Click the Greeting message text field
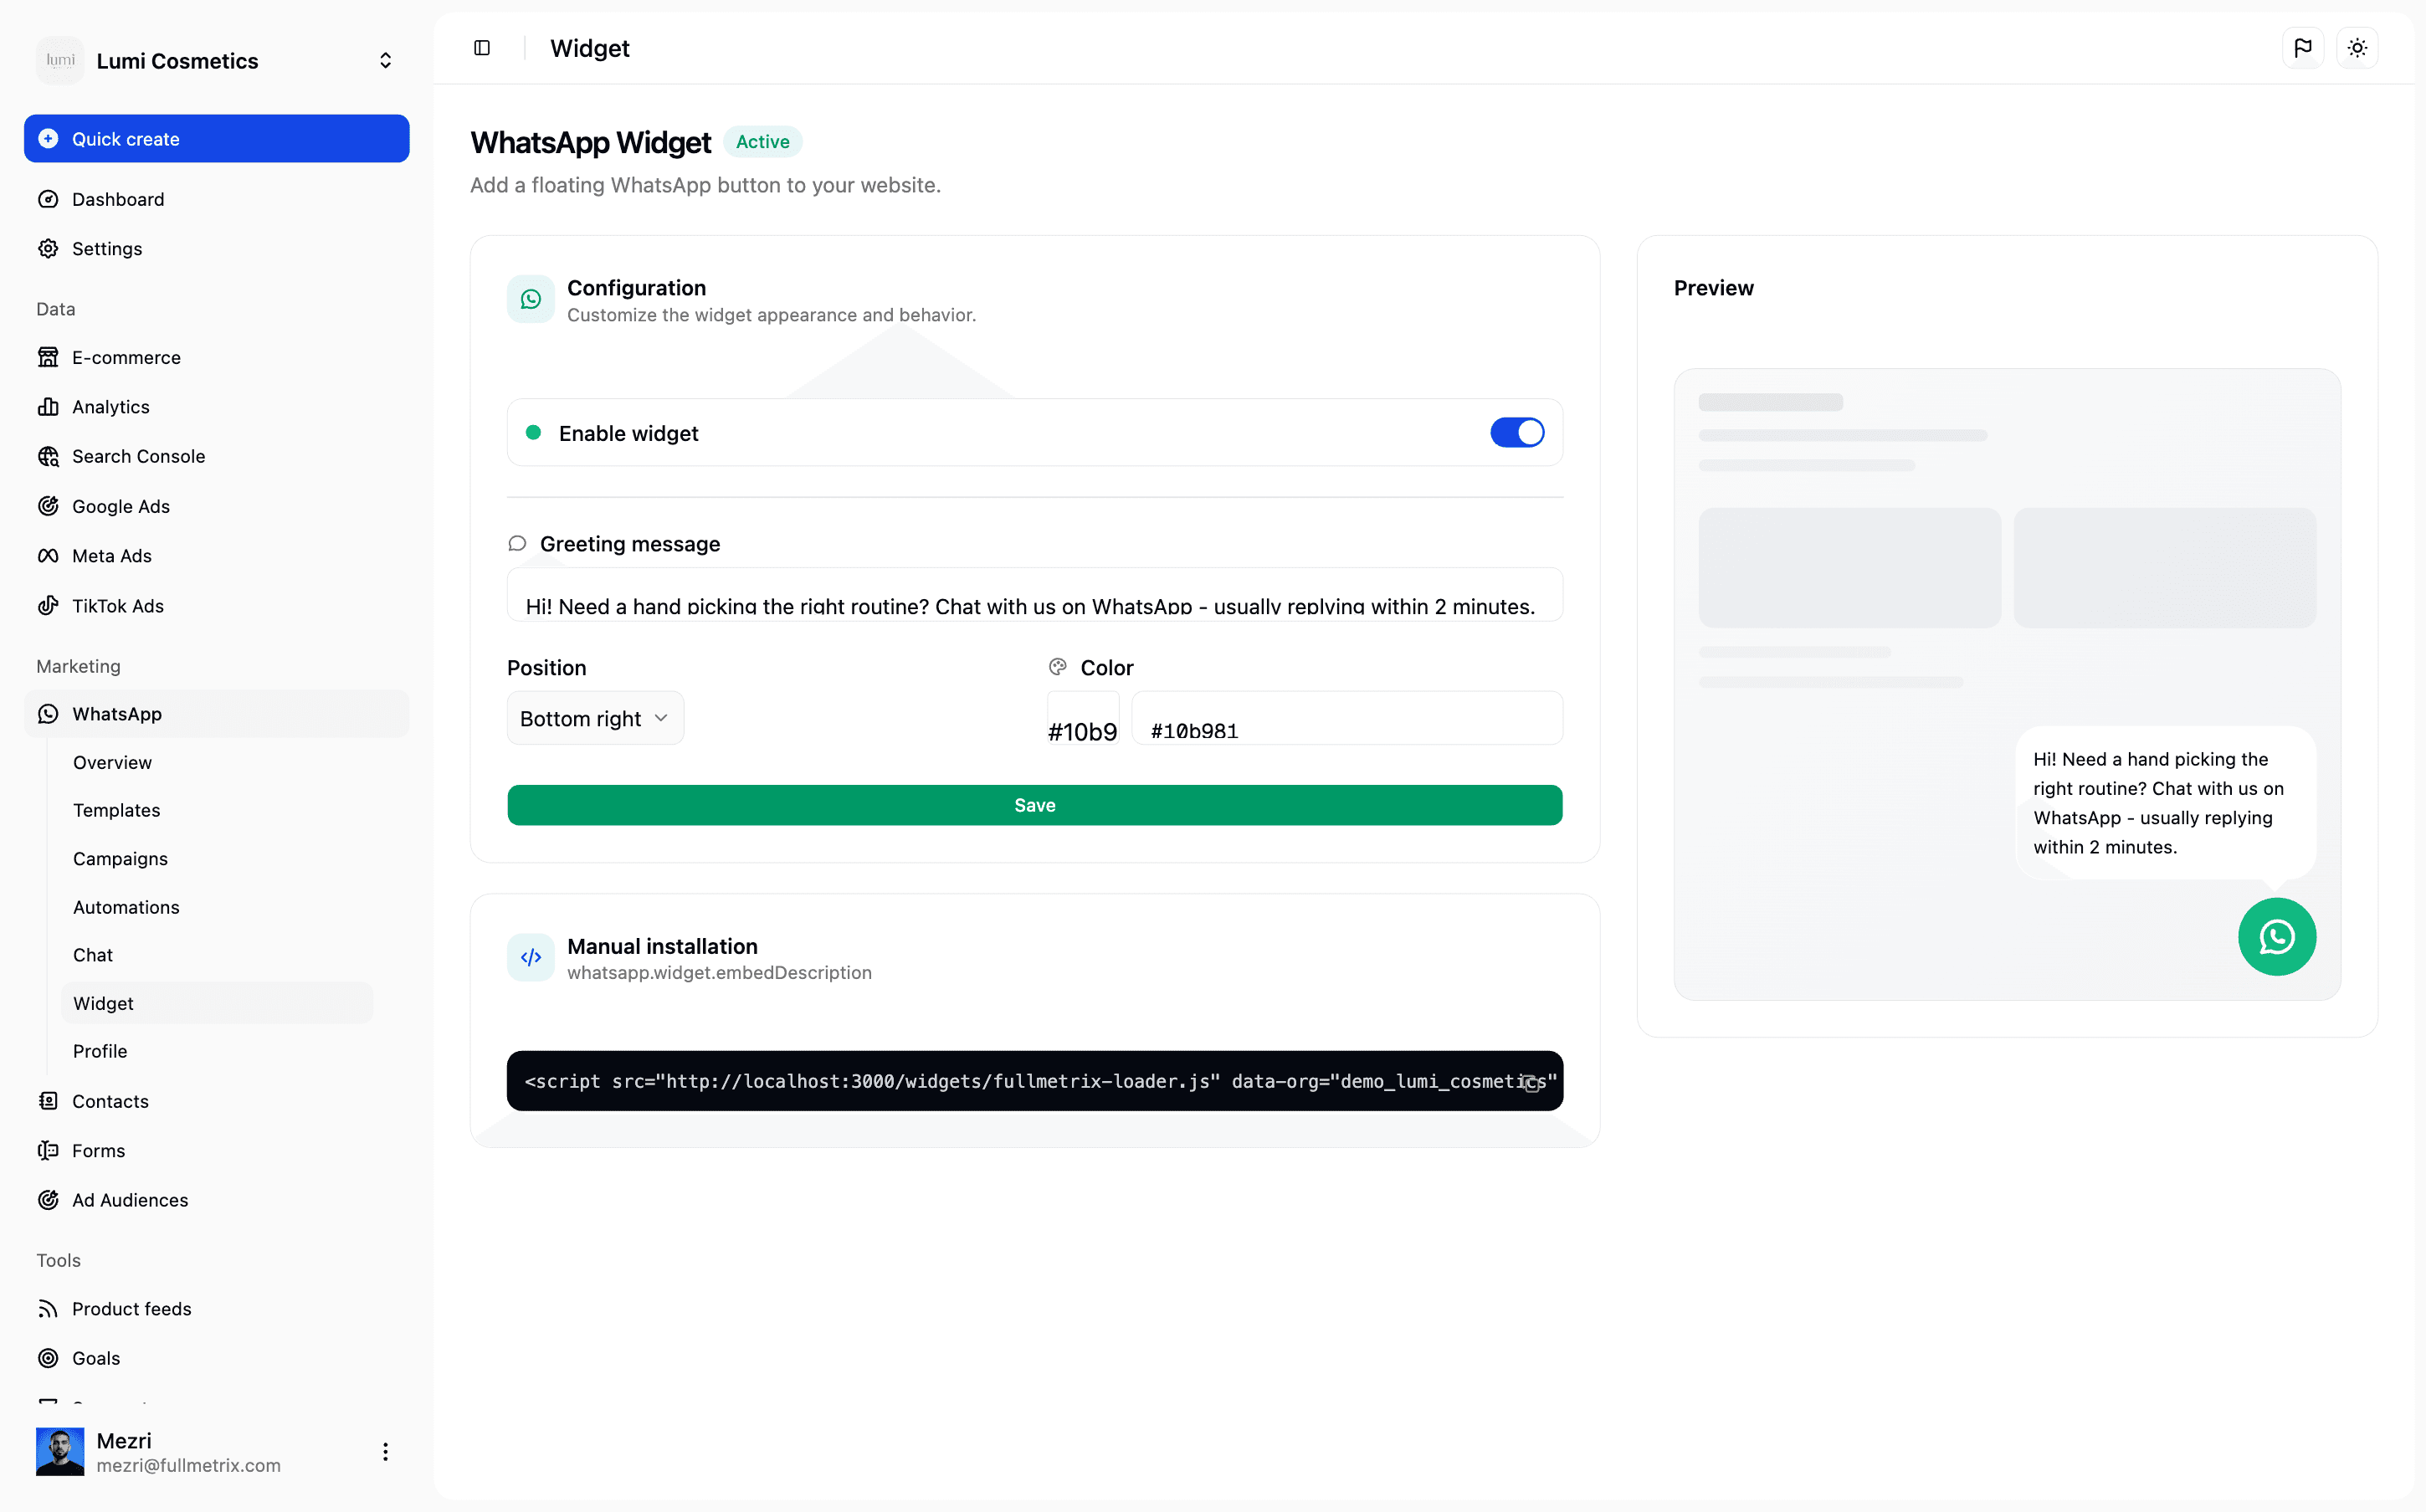The height and width of the screenshot is (1512, 2426). (x=1035, y=595)
